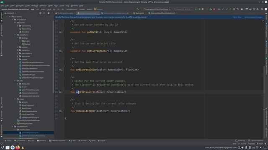Open the Event Log panel

[x=240, y=141]
